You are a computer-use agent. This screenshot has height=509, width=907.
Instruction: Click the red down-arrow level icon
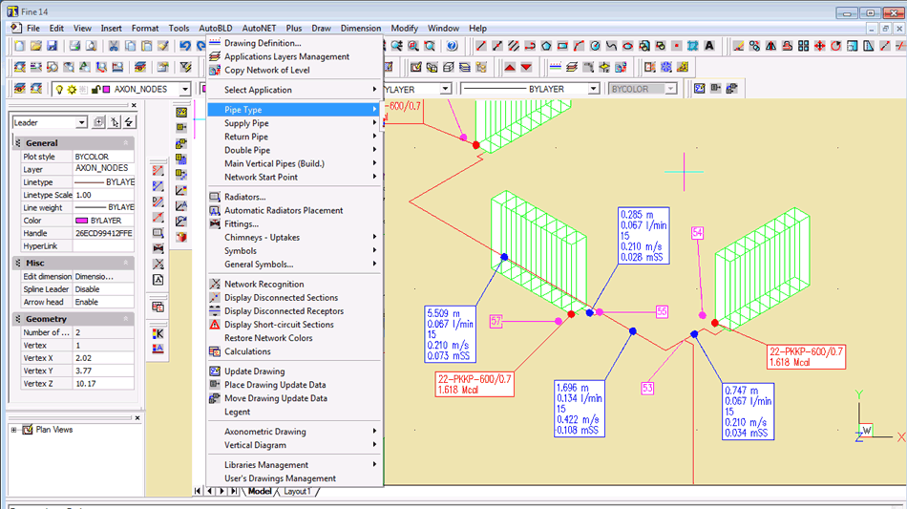click(526, 67)
